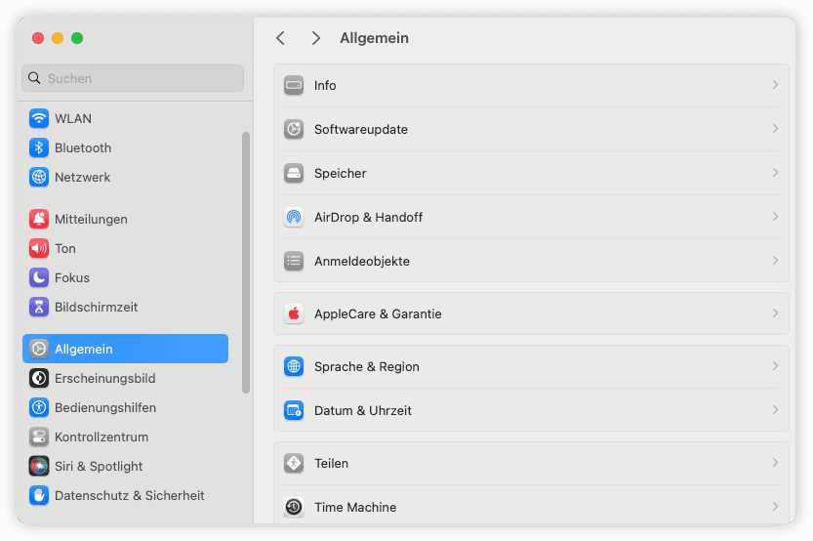
Task: Click the Erscheinungsbild icon
Action: point(39,379)
